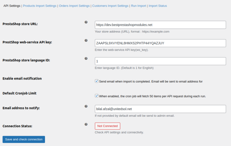Click the 'Send email when import is completed' label

pyautogui.click(x=153, y=81)
